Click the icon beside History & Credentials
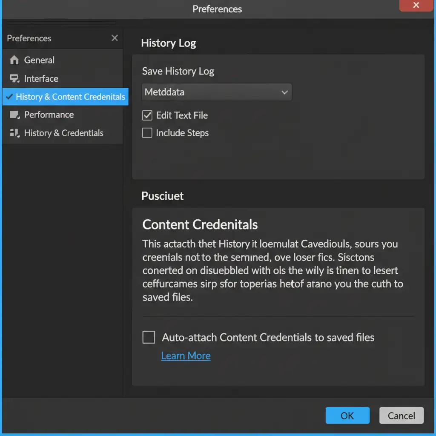 click(14, 133)
